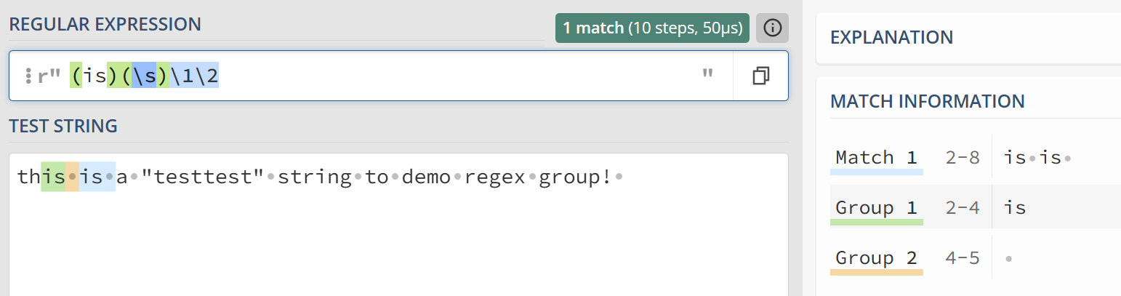Copy the regular expression with the copy icon
The height and width of the screenshot is (296, 1121).
pos(761,76)
